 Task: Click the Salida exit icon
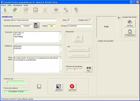[x=76, y=11]
